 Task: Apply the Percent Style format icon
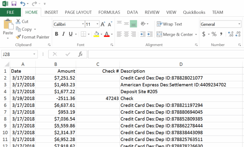point(214,34)
